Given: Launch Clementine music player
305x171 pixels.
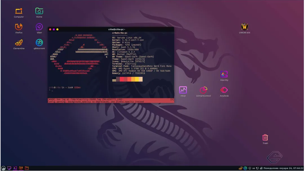Looking at the screenshot, I should pyautogui.click(x=19, y=43).
